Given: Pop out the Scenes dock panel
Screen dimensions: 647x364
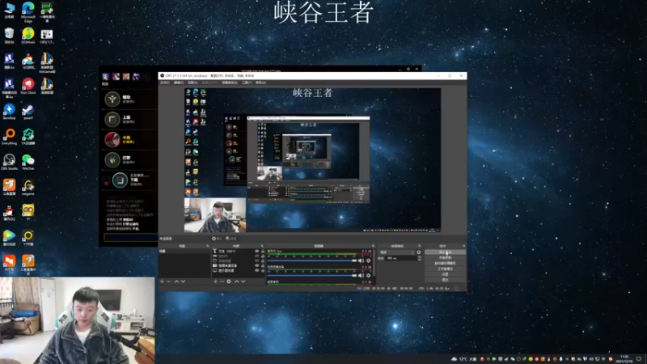Looking at the screenshot, I should pyautogui.click(x=208, y=246).
